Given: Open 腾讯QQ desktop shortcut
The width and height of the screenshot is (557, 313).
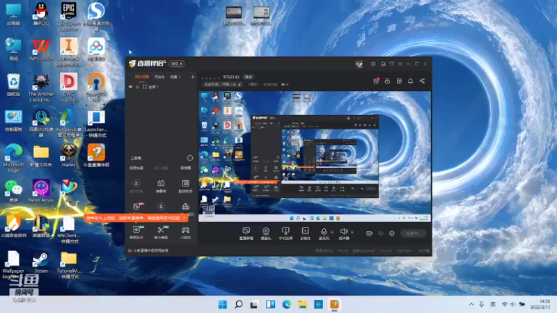Looking at the screenshot, I should pyautogui.click(x=41, y=15).
